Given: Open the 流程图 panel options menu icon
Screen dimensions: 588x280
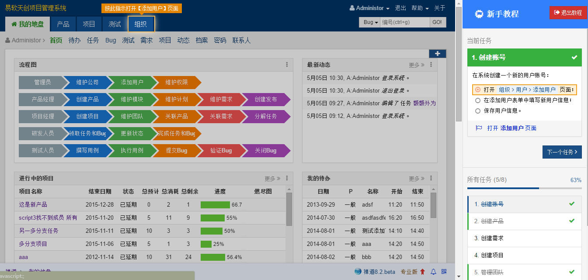Looking at the screenshot, I should pos(287,65).
